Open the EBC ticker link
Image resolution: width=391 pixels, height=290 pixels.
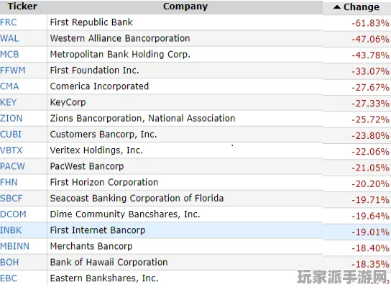(x=9, y=278)
